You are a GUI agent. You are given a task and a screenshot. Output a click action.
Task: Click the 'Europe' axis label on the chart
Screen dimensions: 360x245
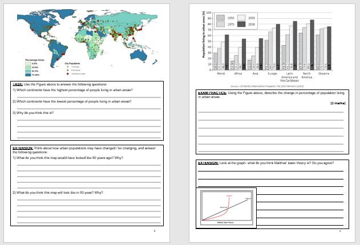(273, 73)
